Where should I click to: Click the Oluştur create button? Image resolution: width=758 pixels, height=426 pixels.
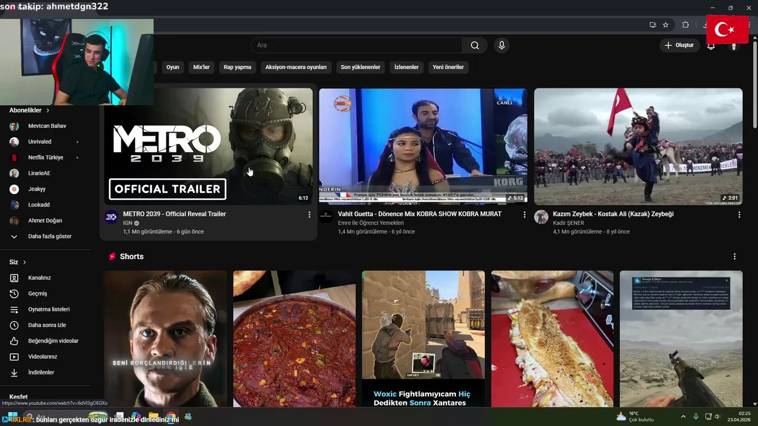click(x=679, y=46)
